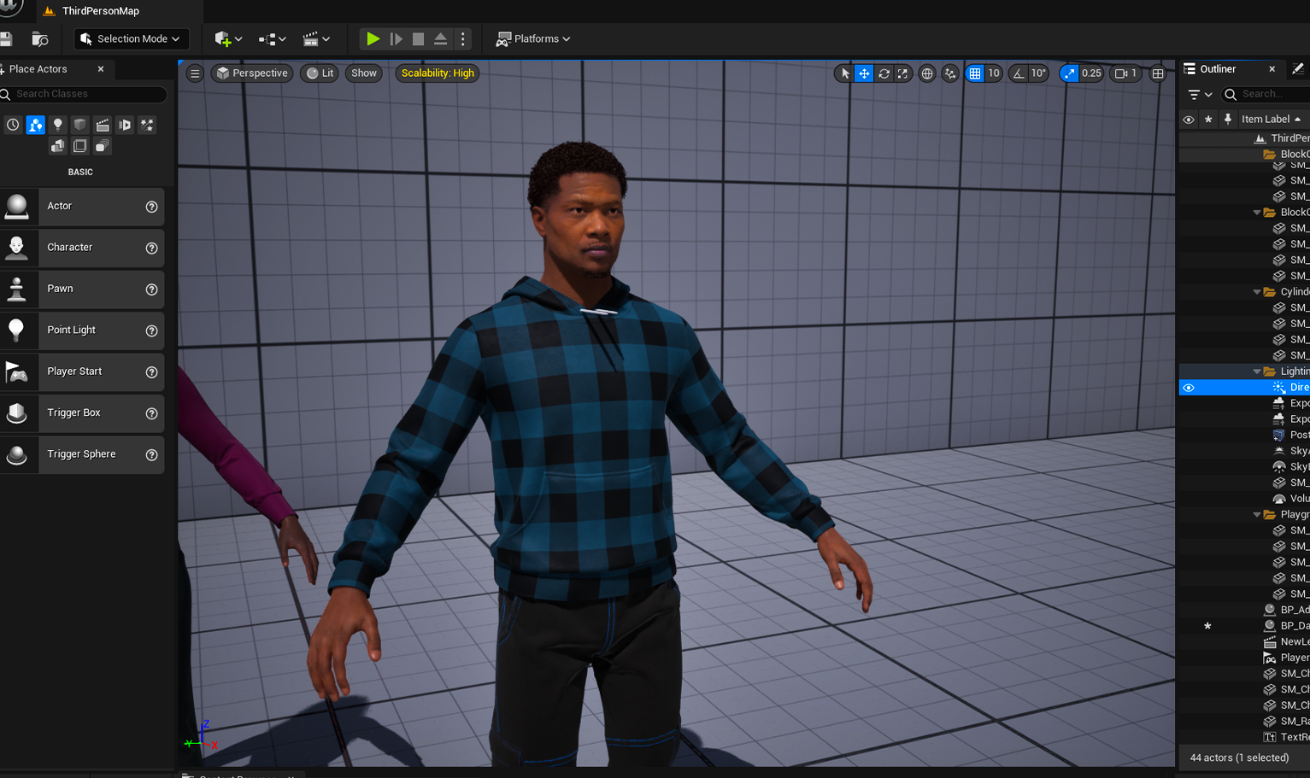Viewport: 1310px width, 778px height.
Task: Activate the scale gizmo tool
Action: [x=902, y=73]
